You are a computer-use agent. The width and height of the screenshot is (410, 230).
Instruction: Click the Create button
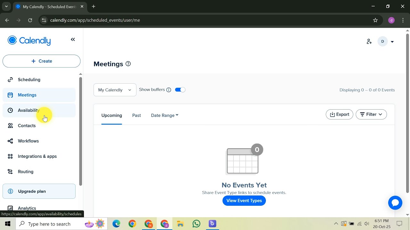click(x=41, y=61)
